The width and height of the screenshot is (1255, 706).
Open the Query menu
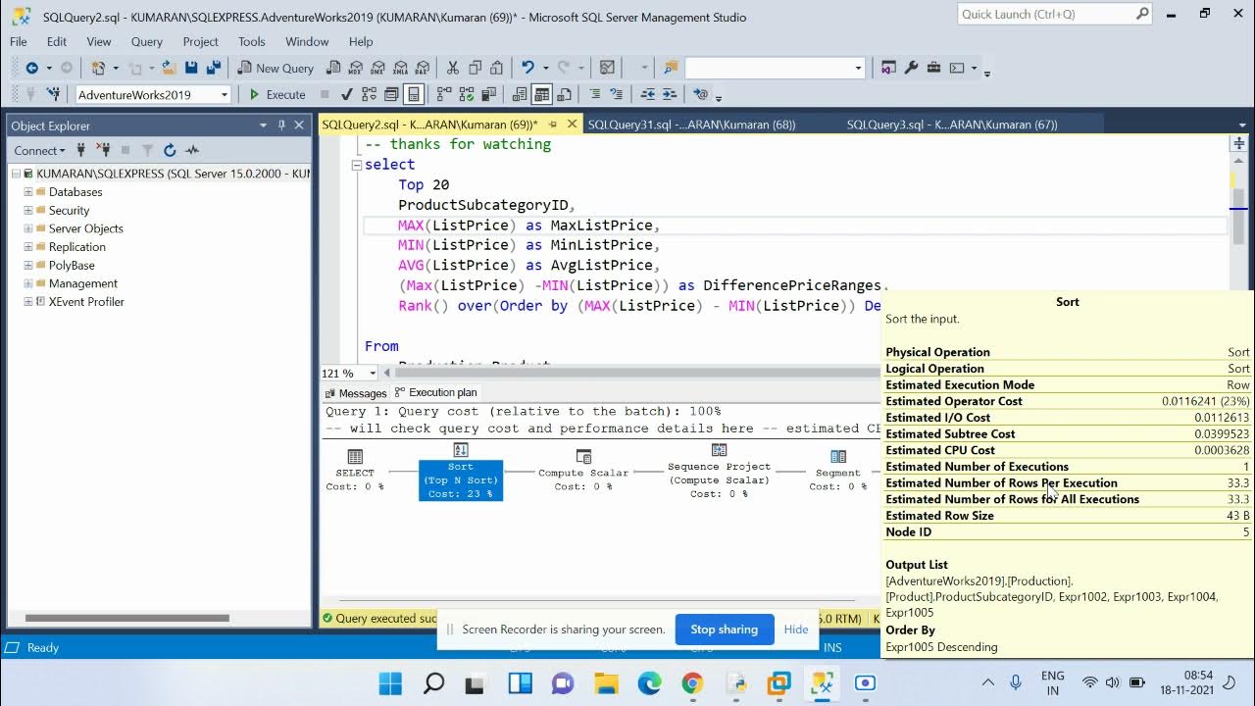[x=147, y=41]
